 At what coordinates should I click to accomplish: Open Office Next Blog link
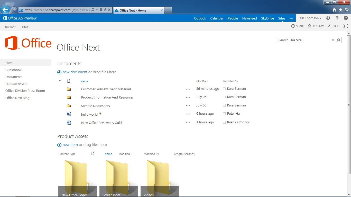pyautogui.click(x=17, y=98)
